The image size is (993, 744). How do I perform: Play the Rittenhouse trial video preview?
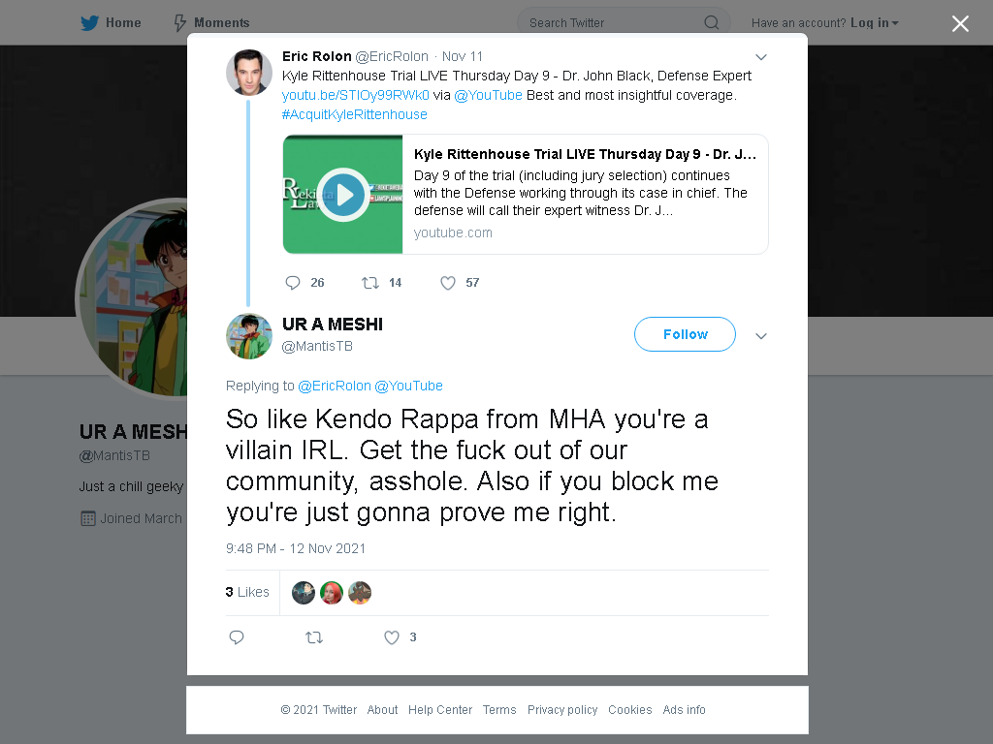pyautogui.click(x=343, y=194)
